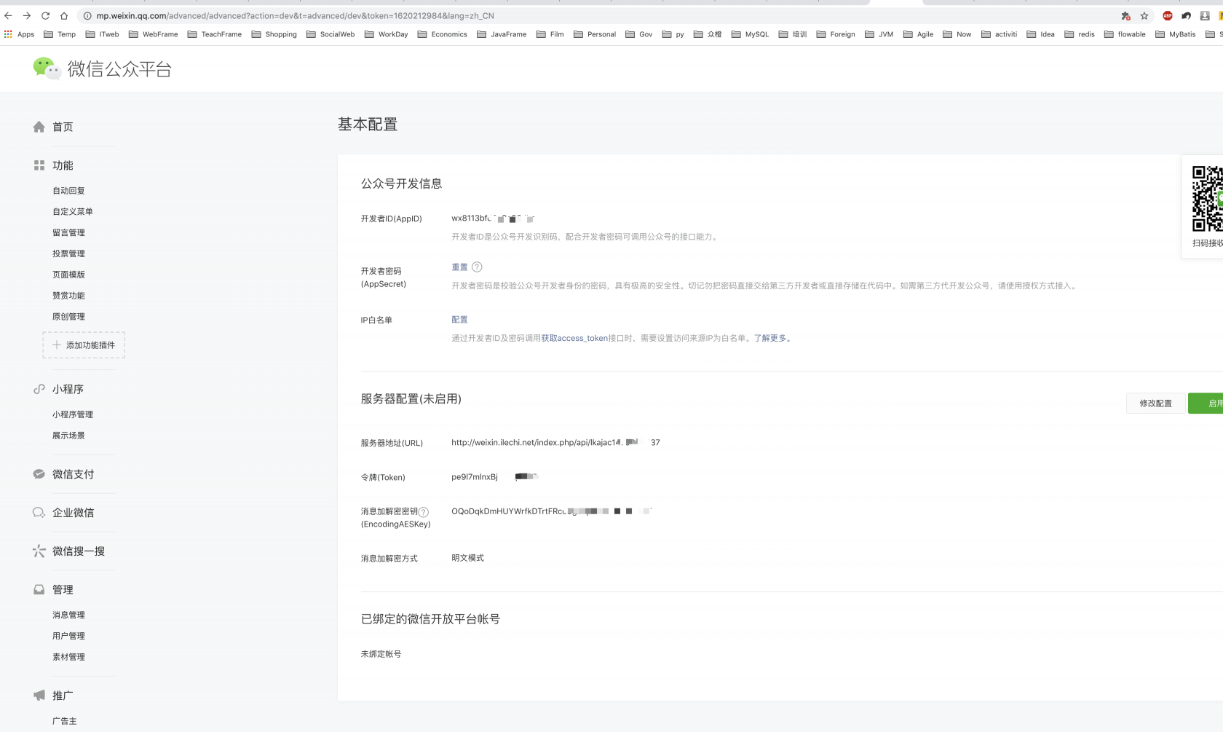Click the 配置 IP whitelist link
The image size is (1223, 732).
pyautogui.click(x=459, y=320)
